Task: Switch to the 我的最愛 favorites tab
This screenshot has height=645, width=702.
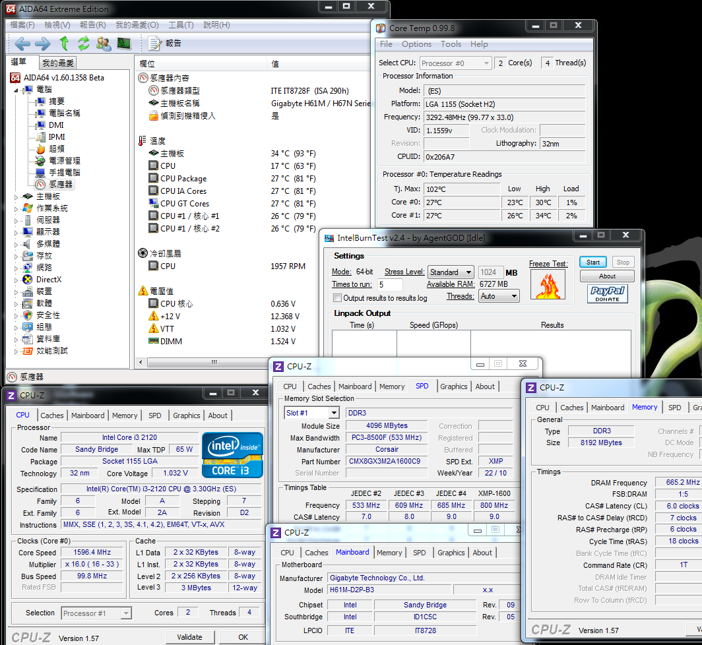Action: point(58,63)
